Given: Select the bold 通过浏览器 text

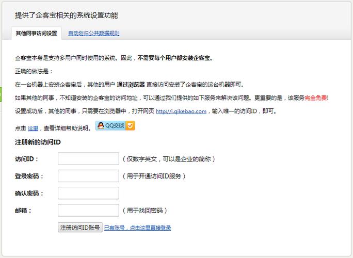Looking at the screenshot, I should (131, 85).
